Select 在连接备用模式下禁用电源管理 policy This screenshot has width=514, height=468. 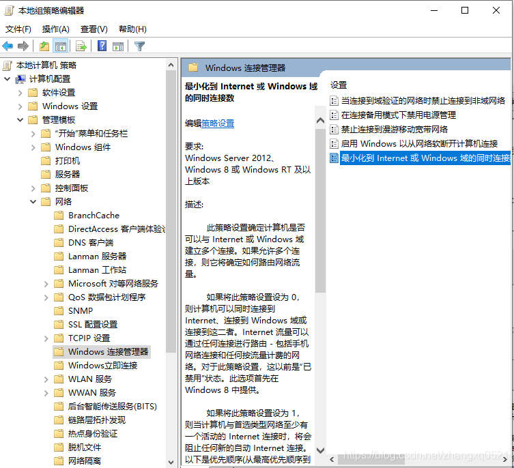tap(398, 115)
